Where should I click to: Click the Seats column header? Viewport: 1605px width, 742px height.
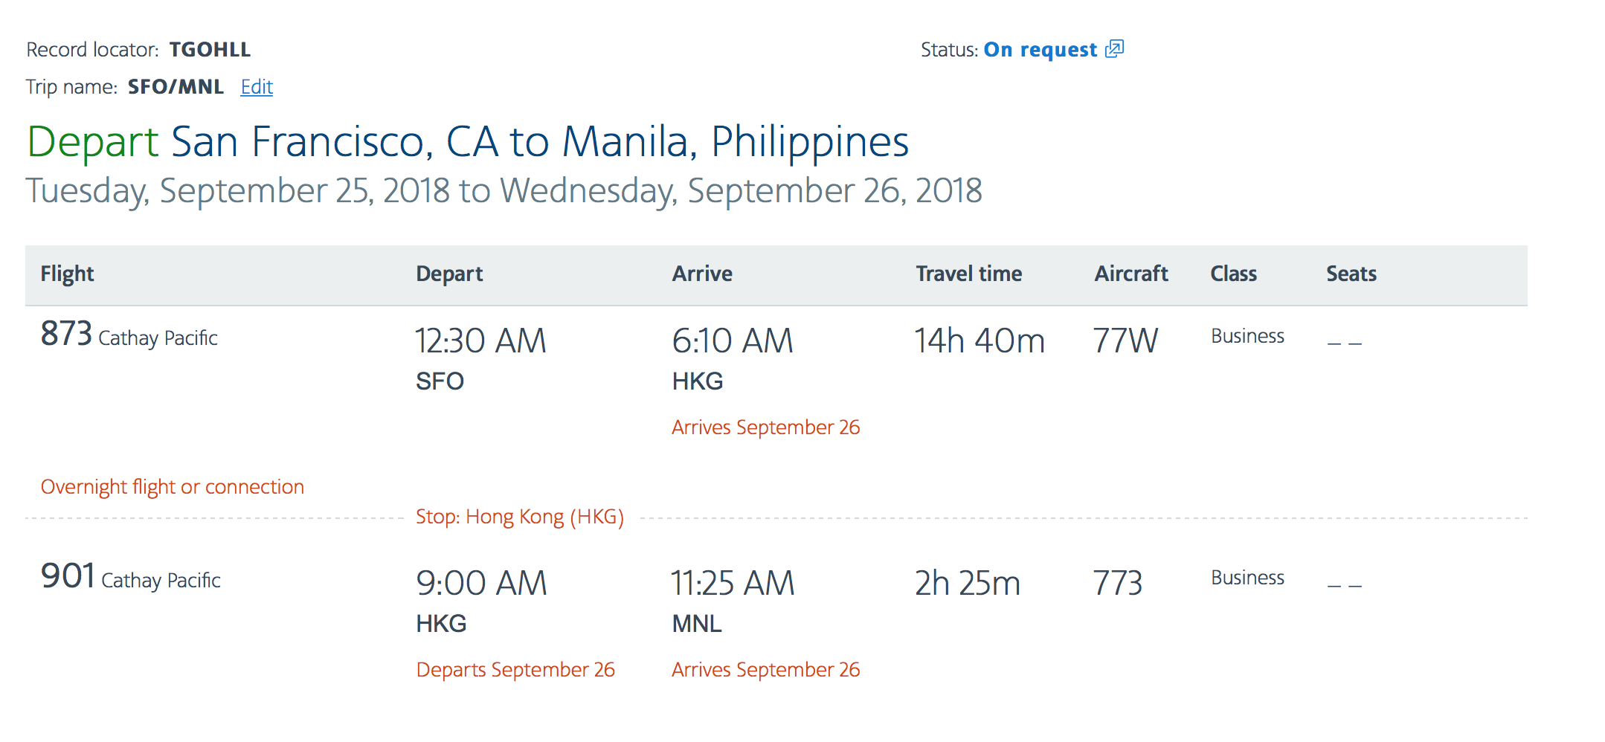pyautogui.click(x=1351, y=274)
